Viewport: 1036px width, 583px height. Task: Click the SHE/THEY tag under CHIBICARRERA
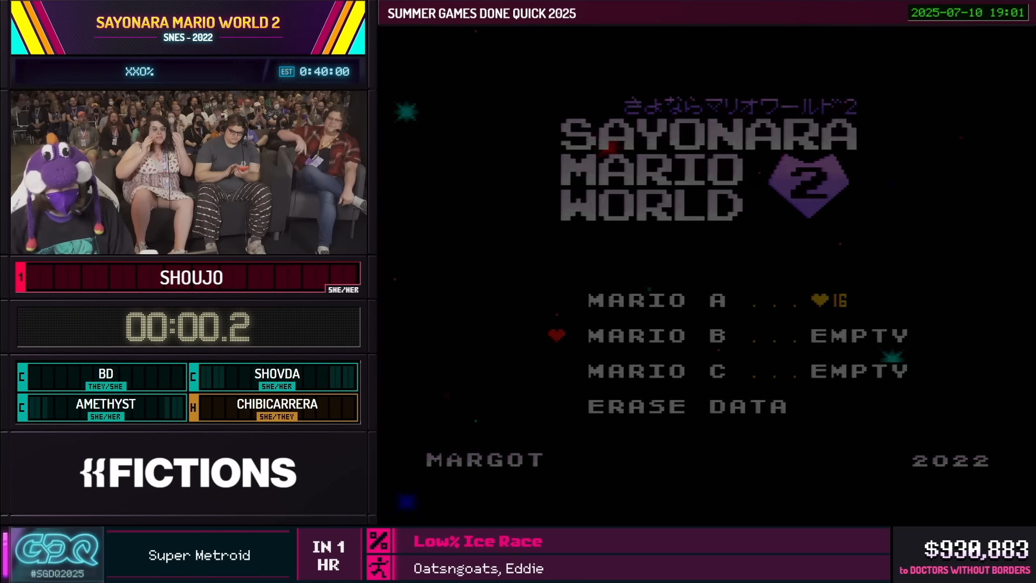277,417
